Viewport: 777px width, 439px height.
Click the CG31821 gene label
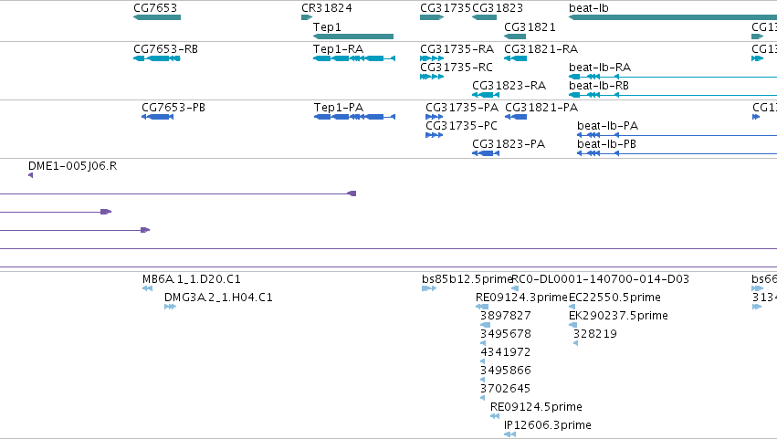pos(530,26)
